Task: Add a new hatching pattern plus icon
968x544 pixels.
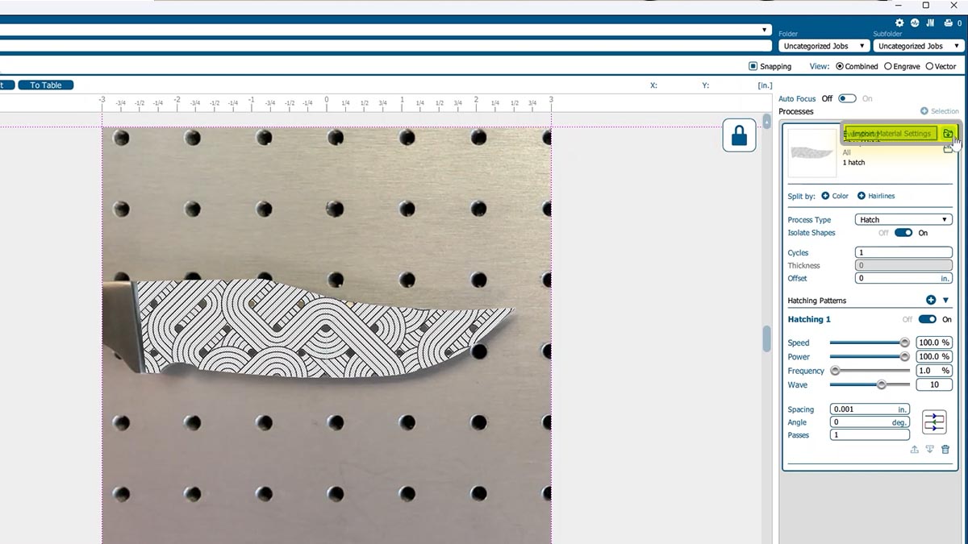Action: [931, 300]
